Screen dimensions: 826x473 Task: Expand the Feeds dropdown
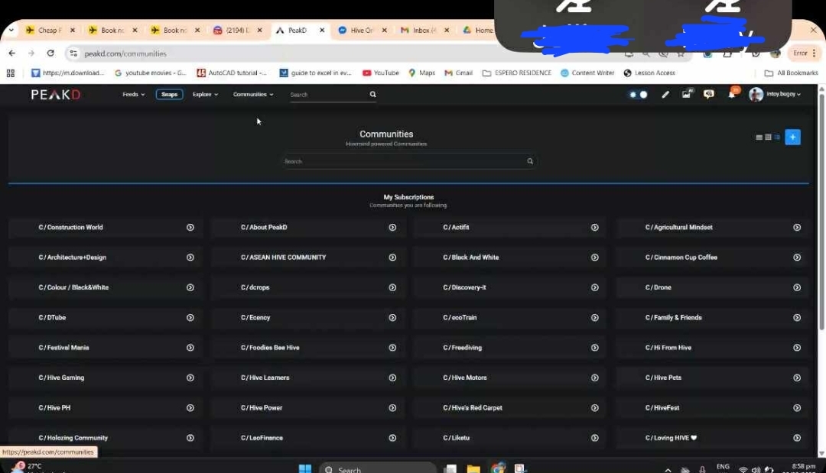tap(133, 94)
